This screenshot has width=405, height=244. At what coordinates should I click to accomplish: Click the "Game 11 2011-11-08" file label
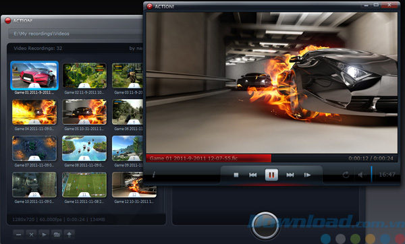pyautogui.click(x=84, y=202)
